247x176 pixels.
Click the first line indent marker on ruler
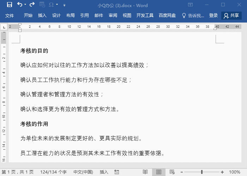click(20, 25)
